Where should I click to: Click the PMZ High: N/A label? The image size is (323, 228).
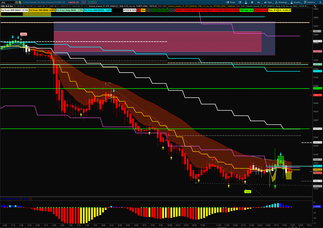246,10
